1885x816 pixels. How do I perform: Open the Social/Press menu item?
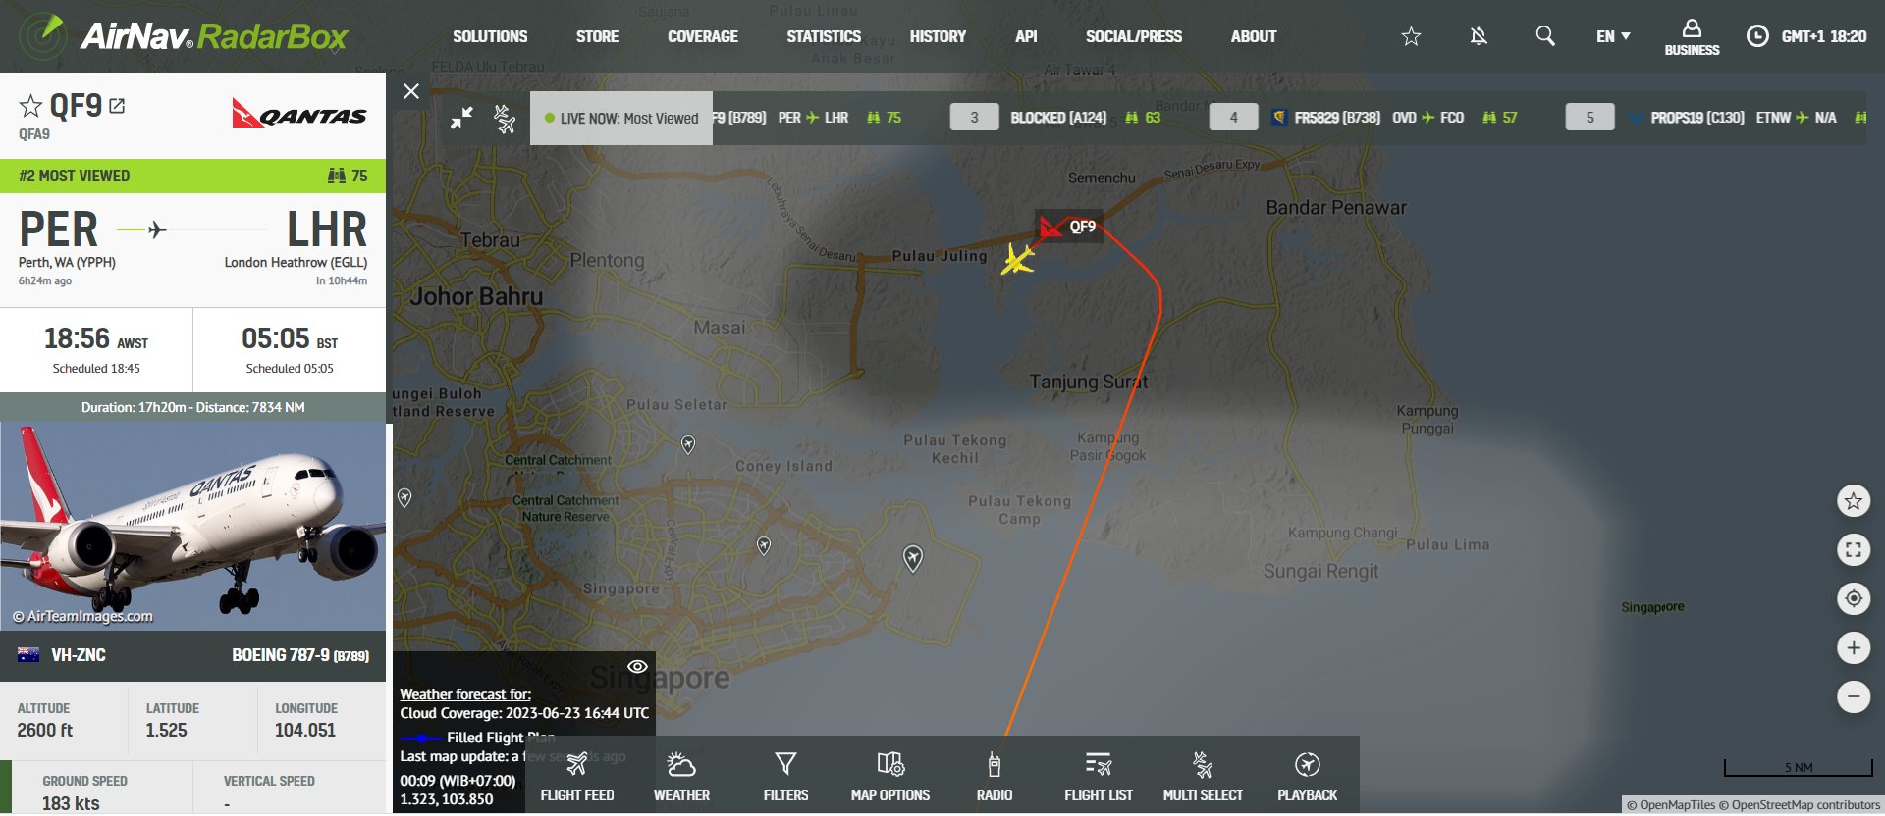coord(1134,36)
